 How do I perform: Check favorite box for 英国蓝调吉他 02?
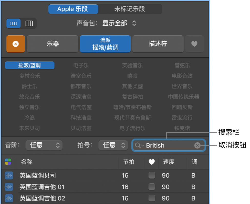[152, 198]
